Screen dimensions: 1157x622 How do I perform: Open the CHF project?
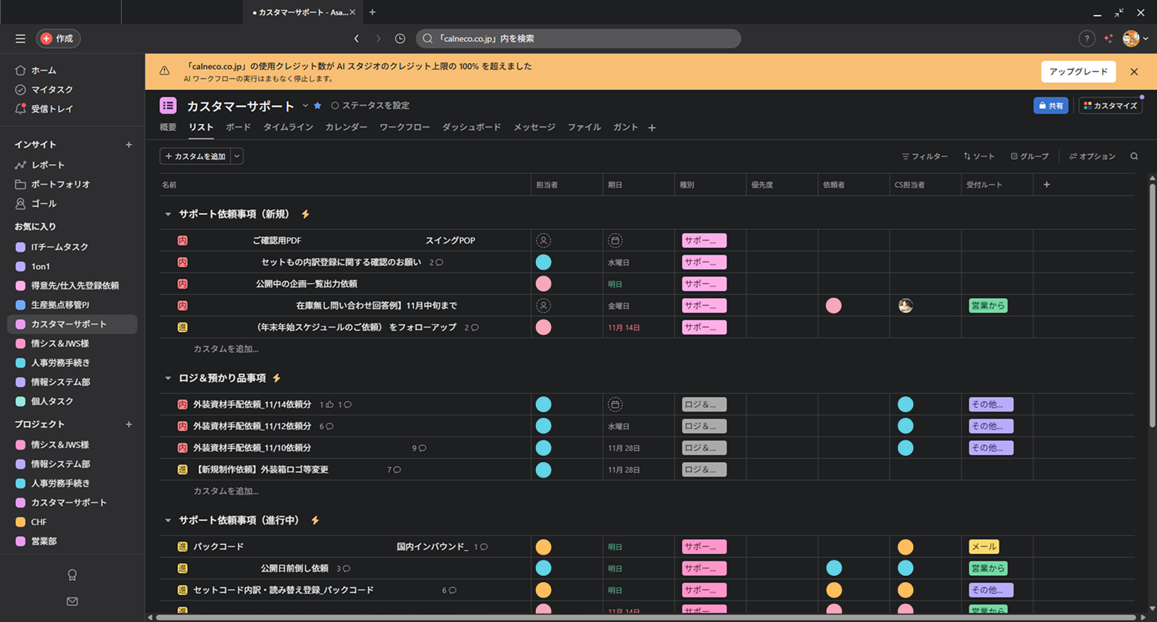38,522
